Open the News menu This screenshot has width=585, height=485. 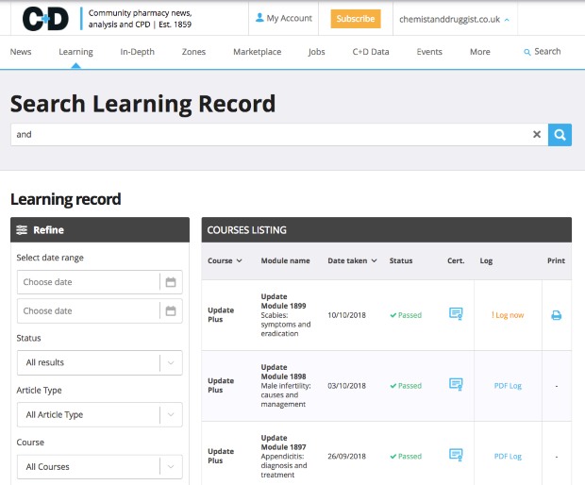(x=21, y=52)
